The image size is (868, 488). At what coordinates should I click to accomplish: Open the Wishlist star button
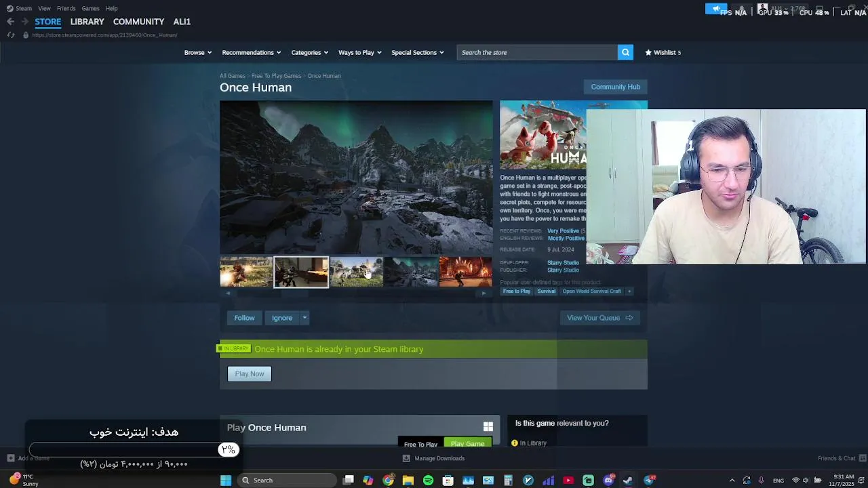pos(663,52)
